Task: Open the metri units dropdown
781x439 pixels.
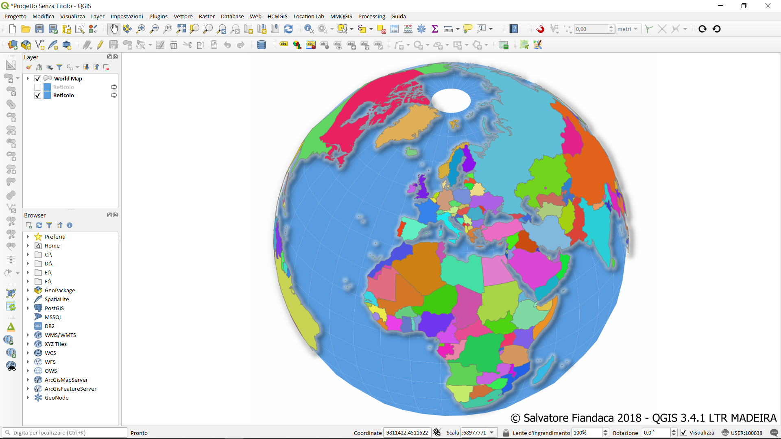Action: tap(628, 29)
